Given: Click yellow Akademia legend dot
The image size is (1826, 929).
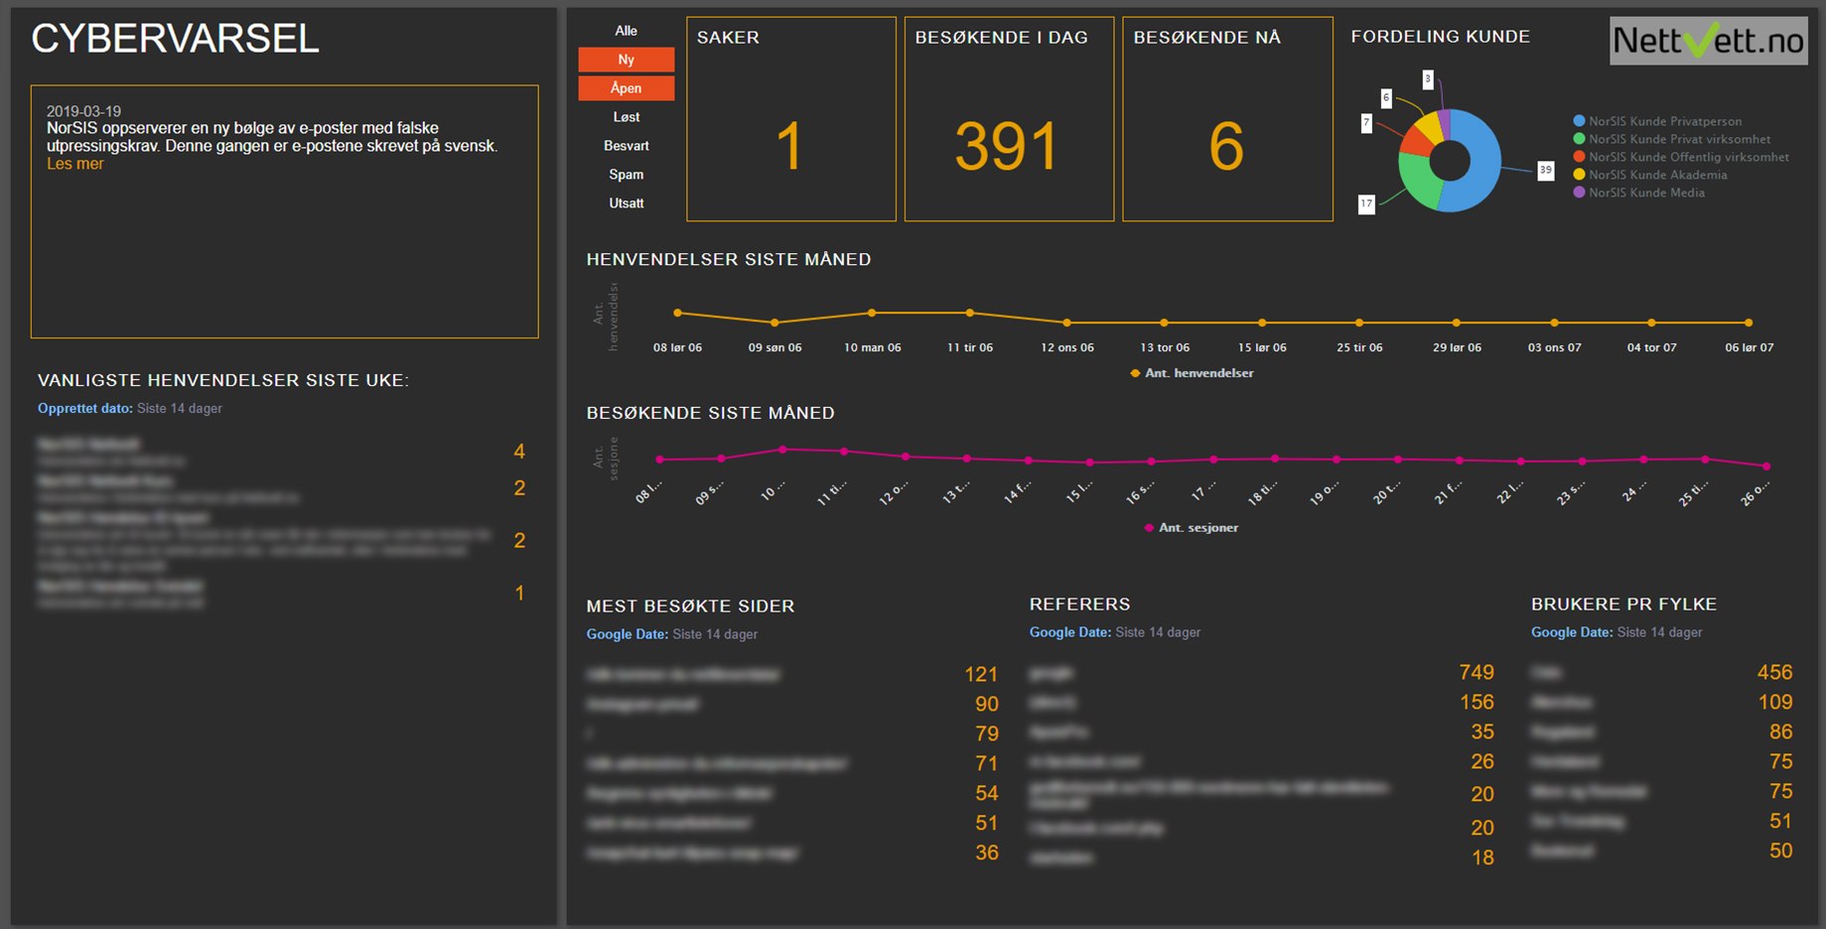Looking at the screenshot, I should coord(1579,175).
